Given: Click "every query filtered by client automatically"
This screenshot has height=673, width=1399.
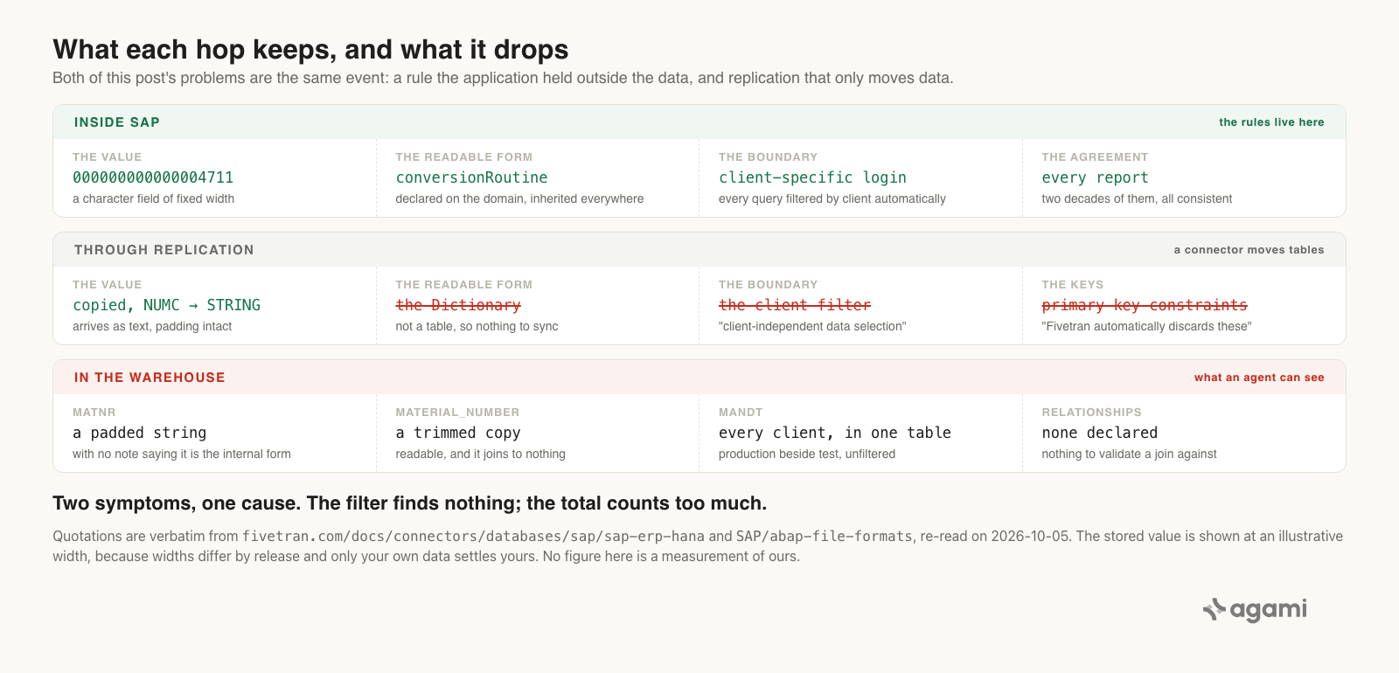Looking at the screenshot, I should [832, 199].
